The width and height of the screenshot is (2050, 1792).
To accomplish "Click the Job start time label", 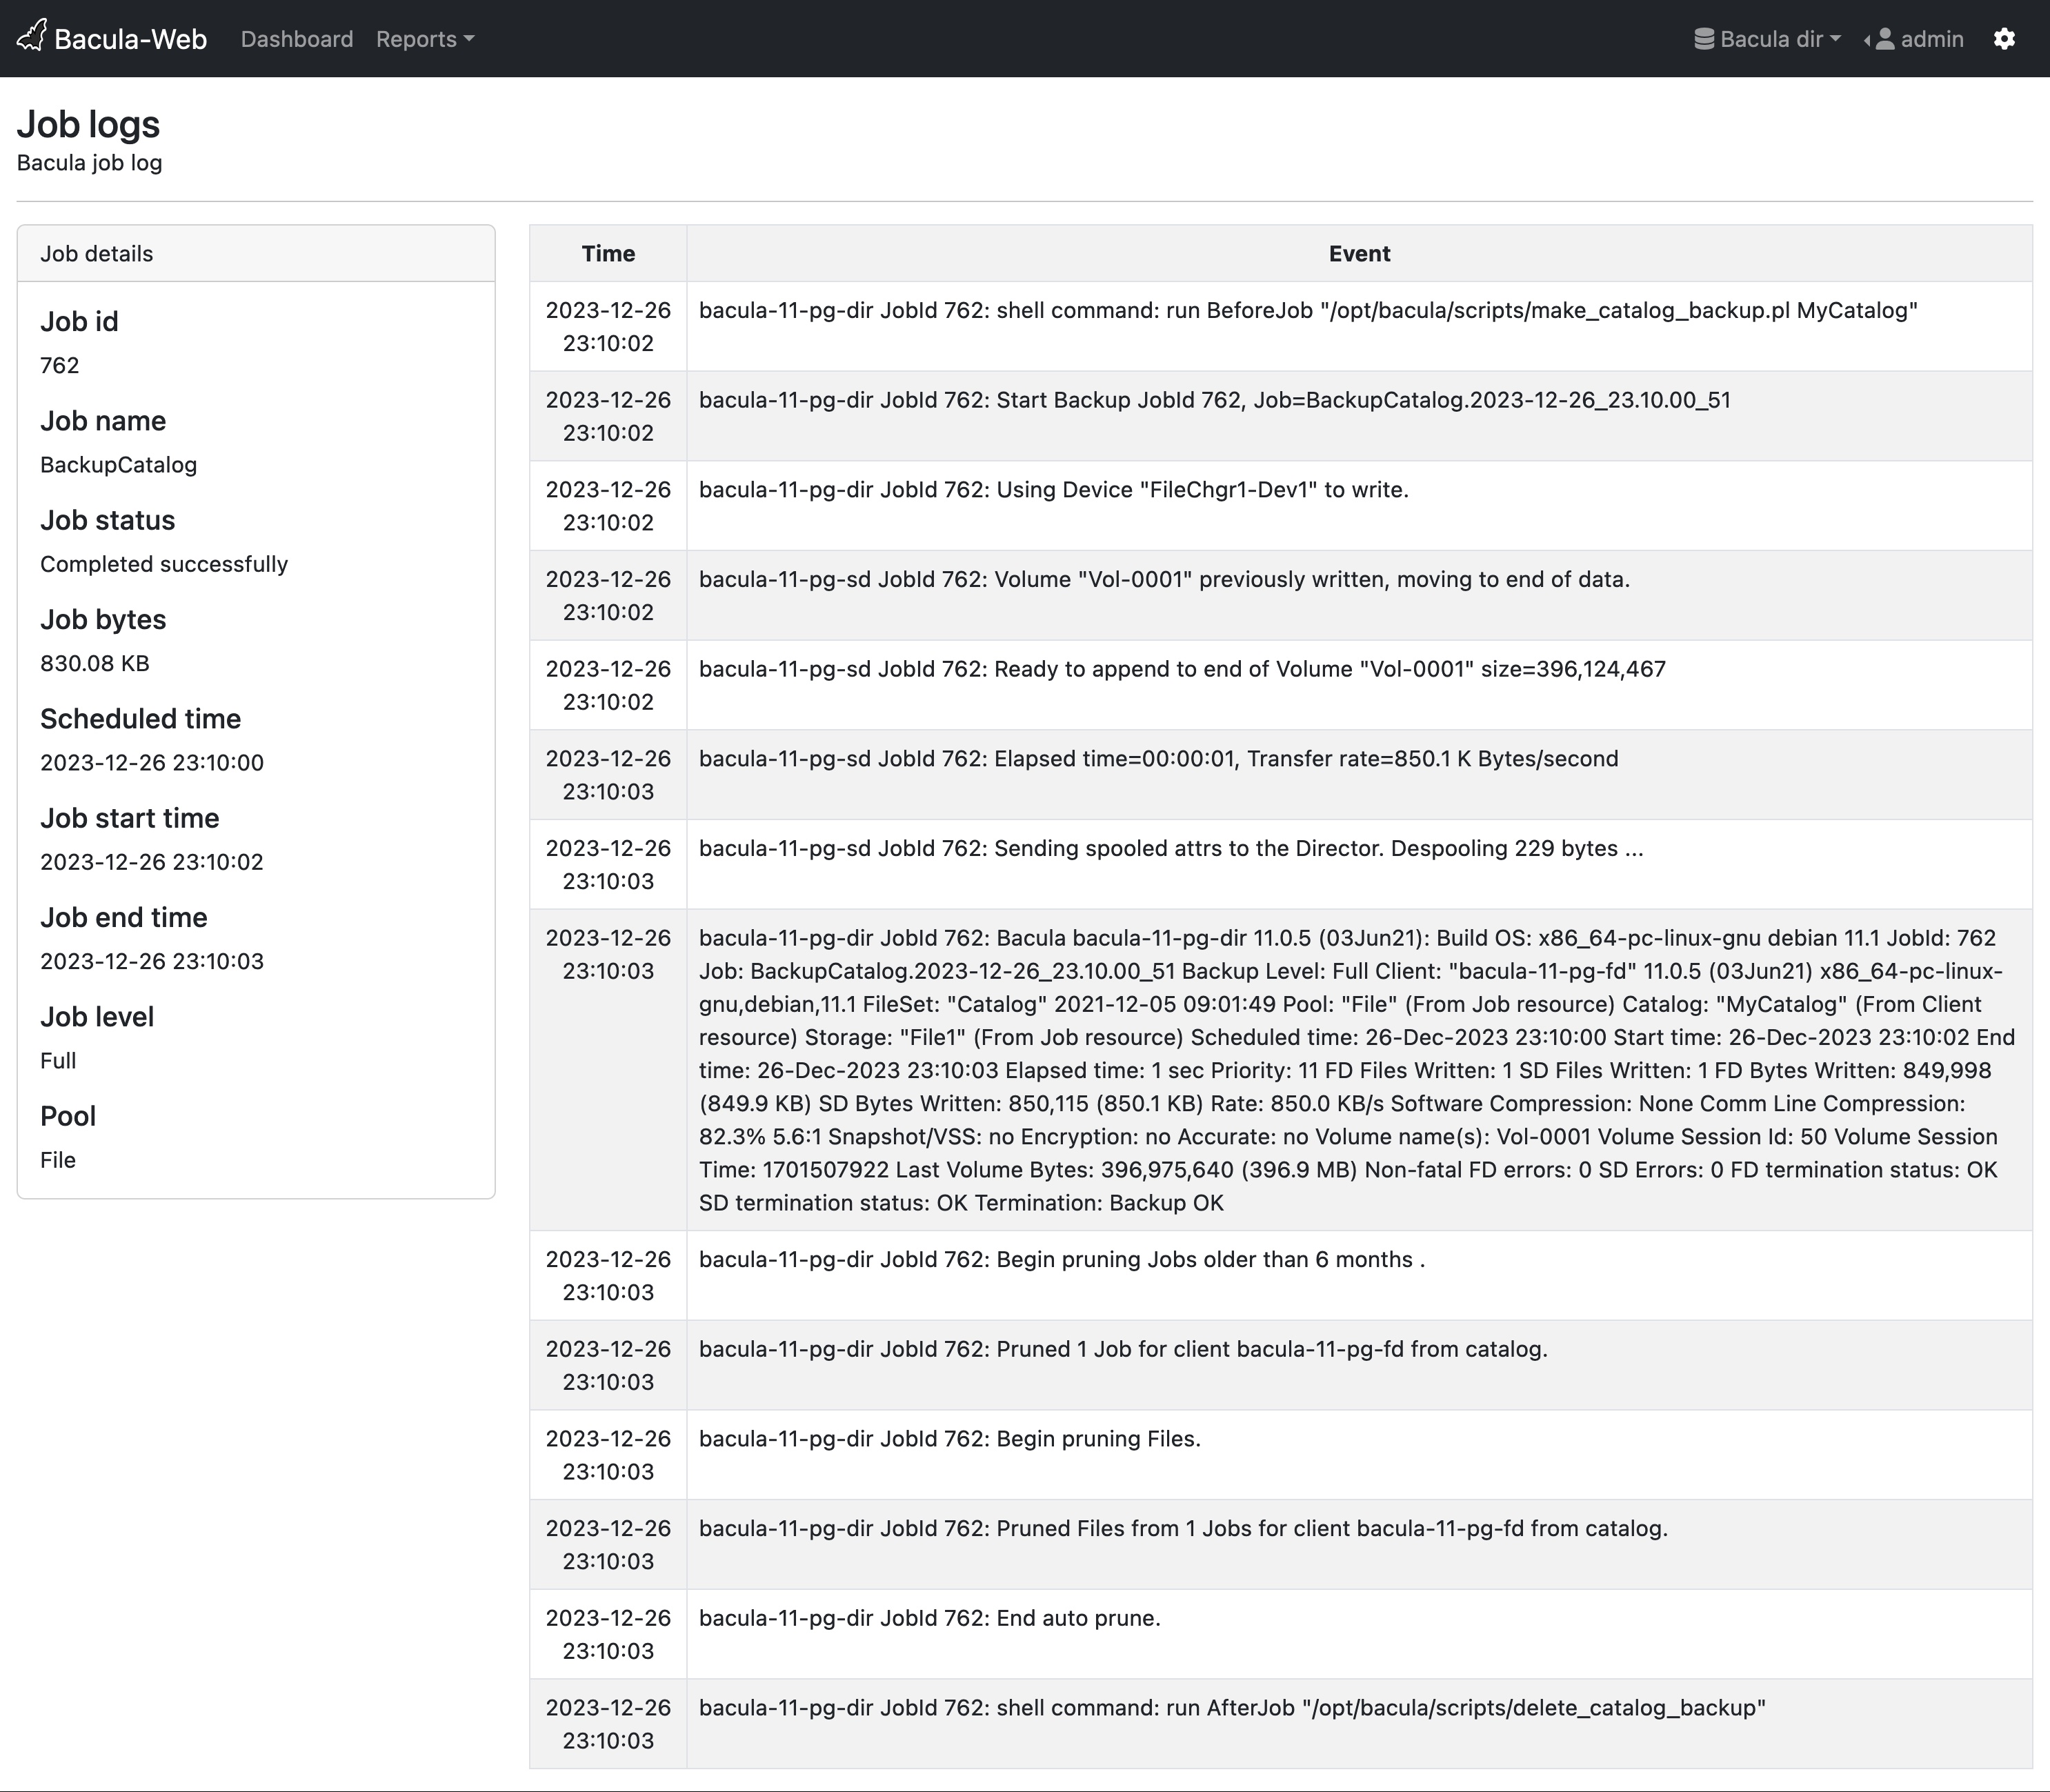I will 130,818.
